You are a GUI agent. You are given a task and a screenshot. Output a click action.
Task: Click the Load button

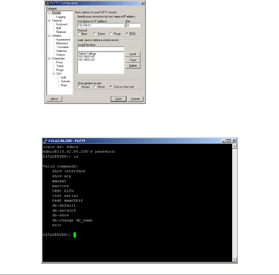click(x=133, y=54)
